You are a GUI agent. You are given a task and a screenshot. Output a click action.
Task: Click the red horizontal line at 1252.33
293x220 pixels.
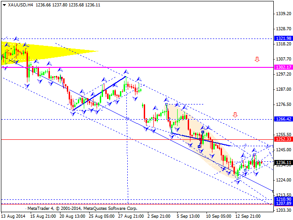point(137,139)
